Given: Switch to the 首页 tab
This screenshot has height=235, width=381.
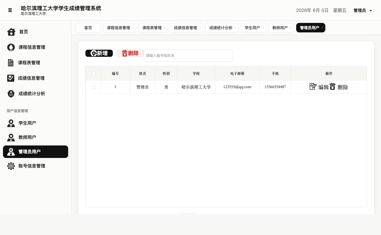Looking at the screenshot, I should coord(88,28).
